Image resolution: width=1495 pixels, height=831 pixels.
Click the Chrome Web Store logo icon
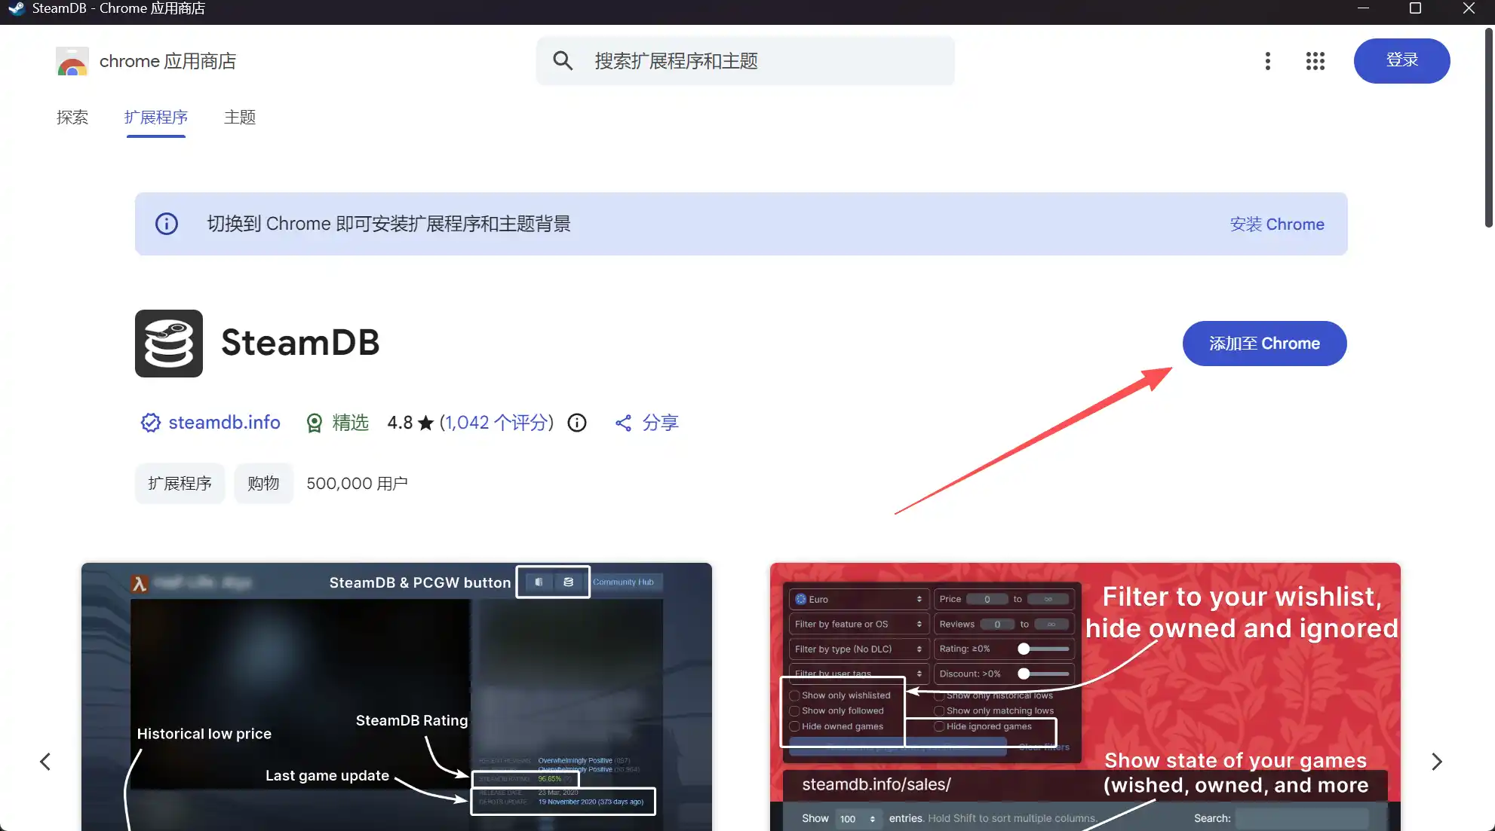(72, 61)
